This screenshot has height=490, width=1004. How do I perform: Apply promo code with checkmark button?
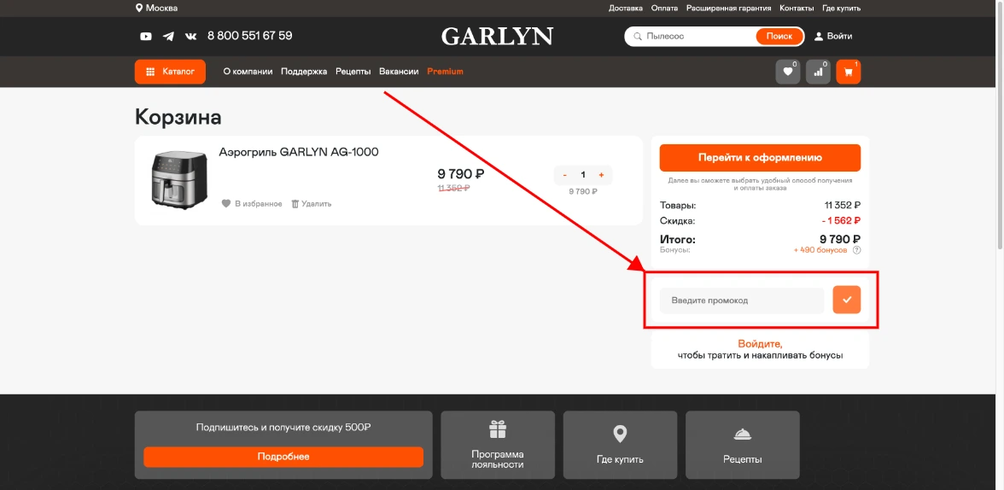[847, 300]
